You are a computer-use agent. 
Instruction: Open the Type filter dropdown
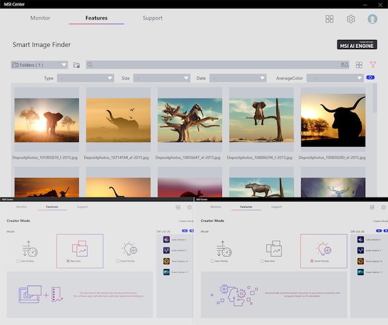(x=85, y=78)
